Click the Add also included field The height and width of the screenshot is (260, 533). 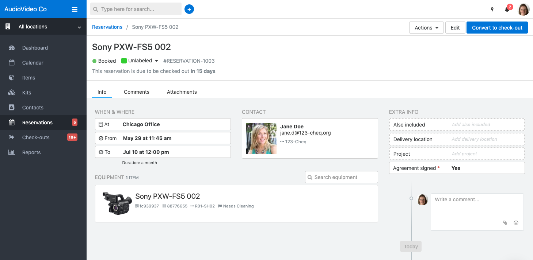pos(457,125)
